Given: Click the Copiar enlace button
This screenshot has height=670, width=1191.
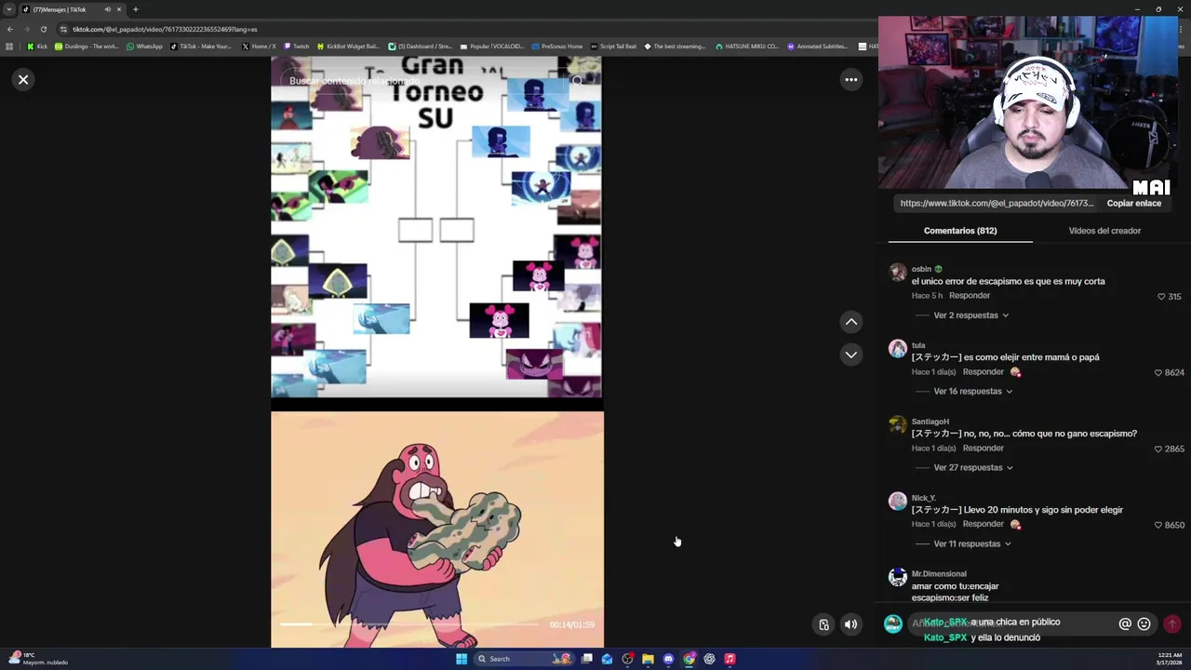Looking at the screenshot, I should point(1133,203).
